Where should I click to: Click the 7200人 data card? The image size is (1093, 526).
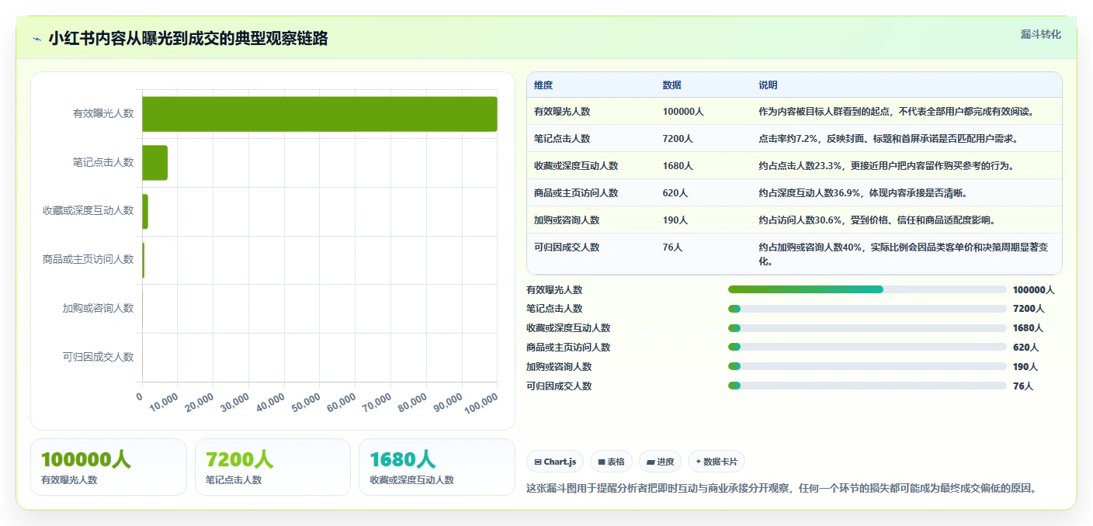272,467
